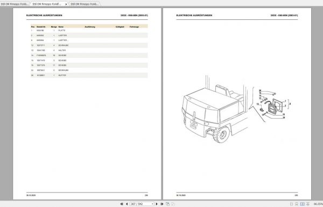
Task: Switch to single page view layout
Action: [291, 204]
